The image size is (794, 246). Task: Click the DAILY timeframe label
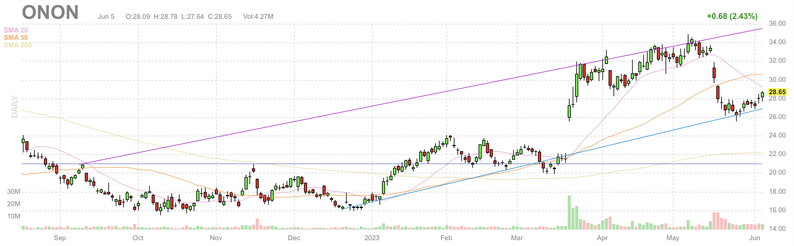[x=15, y=106]
